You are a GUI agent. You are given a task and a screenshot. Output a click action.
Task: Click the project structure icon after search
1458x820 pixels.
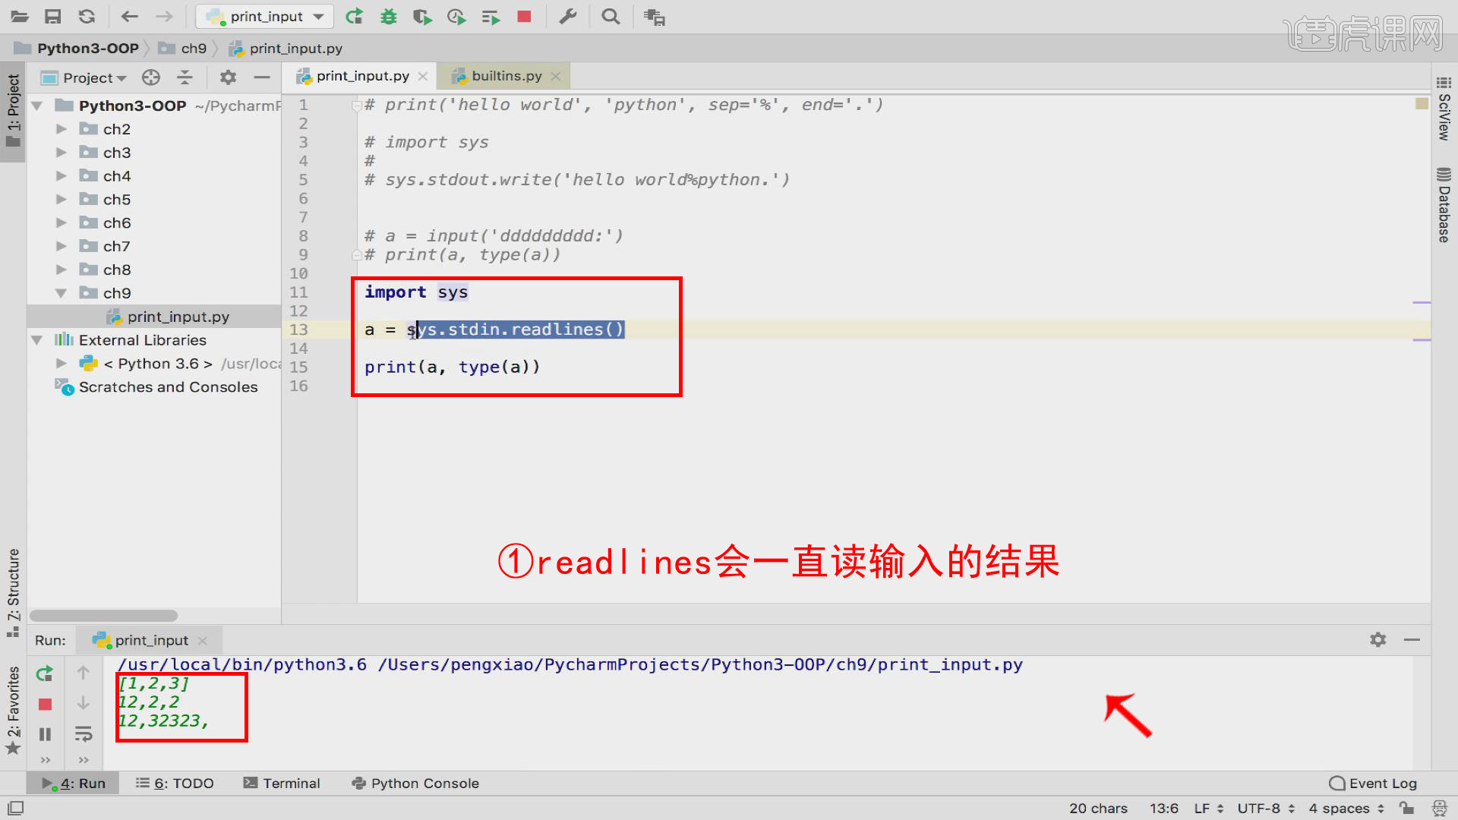tap(654, 16)
